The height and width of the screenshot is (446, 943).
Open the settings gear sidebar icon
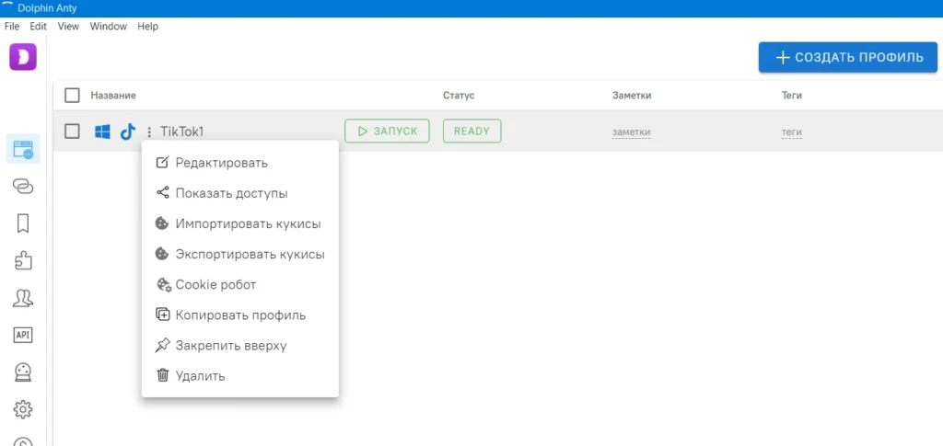23,409
